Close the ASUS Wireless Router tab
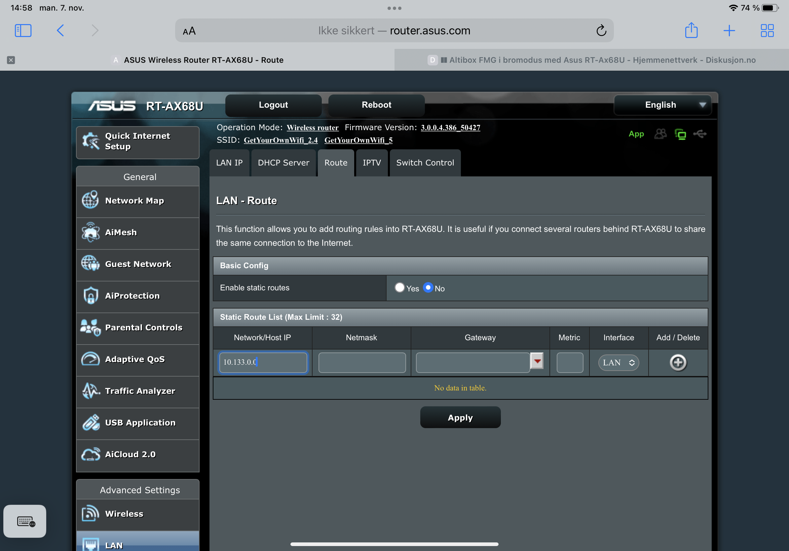 (x=11, y=60)
